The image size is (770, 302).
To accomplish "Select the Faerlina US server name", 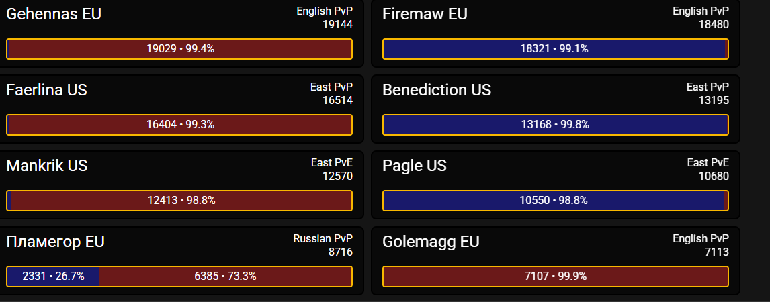I will (x=46, y=90).
